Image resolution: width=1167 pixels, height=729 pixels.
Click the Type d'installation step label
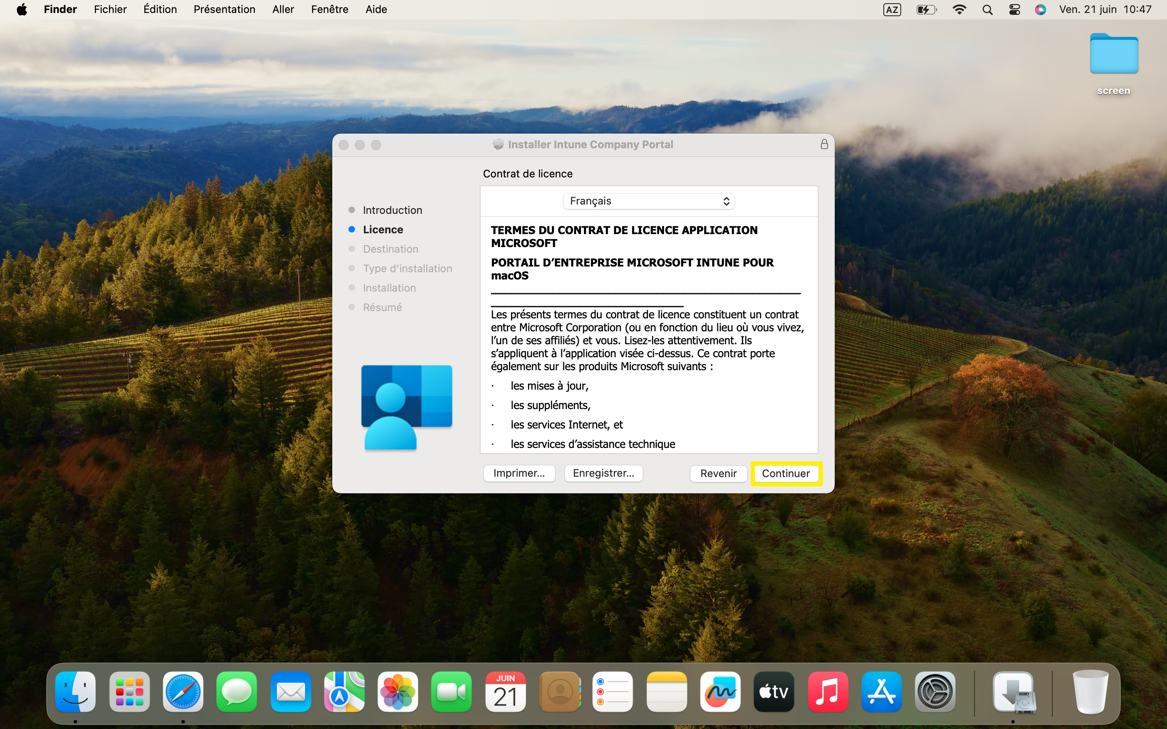pos(408,269)
